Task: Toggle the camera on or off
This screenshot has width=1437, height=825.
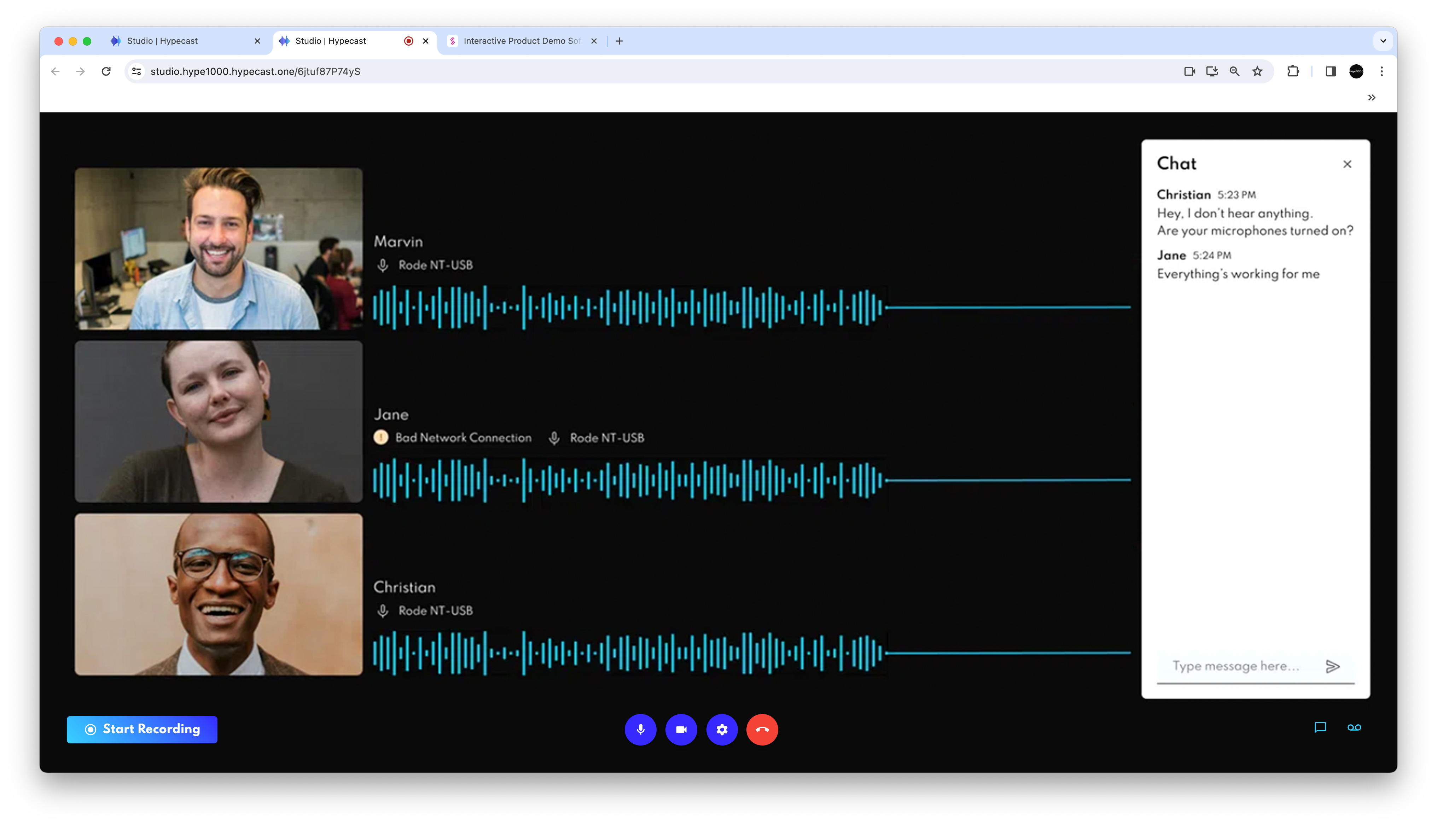Action: click(681, 729)
